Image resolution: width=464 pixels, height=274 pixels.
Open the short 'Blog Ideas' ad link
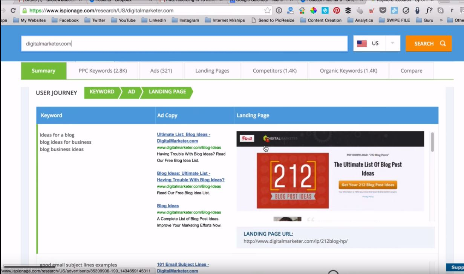[x=168, y=206]
